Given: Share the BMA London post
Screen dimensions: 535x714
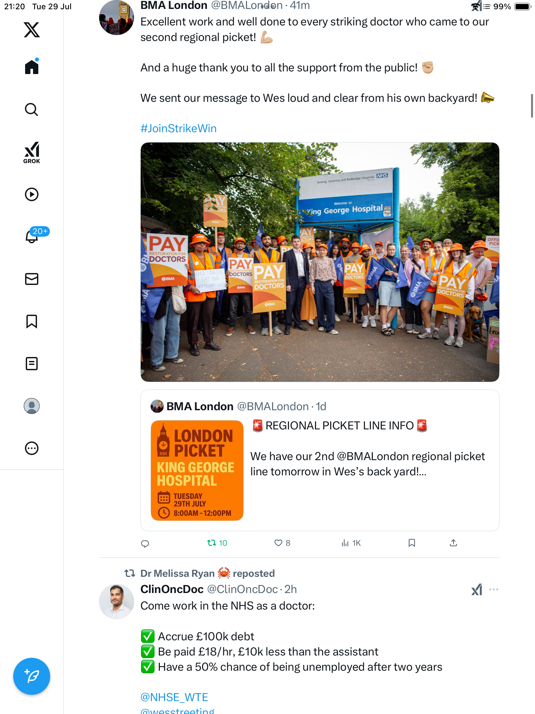Looking at the screenshot, I should tap(453, 543).
